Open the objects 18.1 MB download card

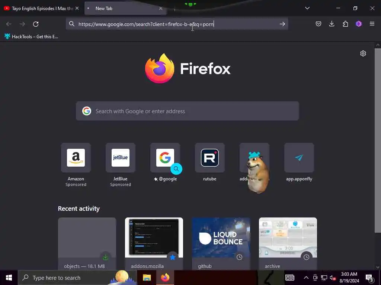pyautogui.click(x=87, y=243)
